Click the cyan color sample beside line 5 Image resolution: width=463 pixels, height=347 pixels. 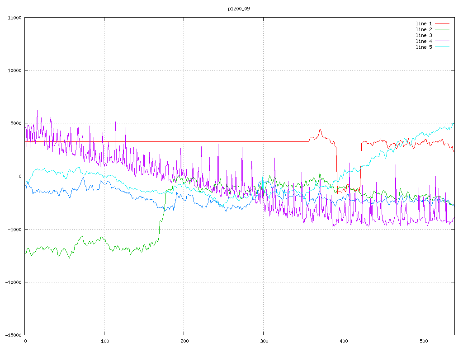442,47
